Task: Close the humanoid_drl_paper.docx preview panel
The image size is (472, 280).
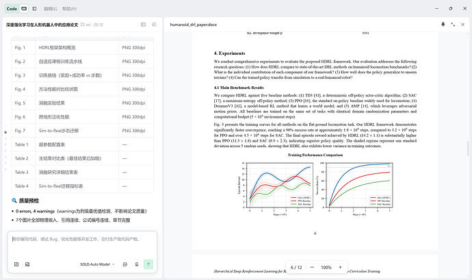Action: [463, 25]
